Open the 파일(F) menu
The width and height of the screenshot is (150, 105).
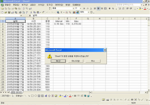coord(8,5)
